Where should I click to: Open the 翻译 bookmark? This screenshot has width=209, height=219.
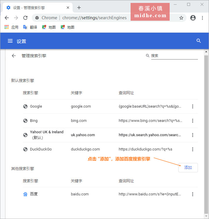tap(30, 27)
